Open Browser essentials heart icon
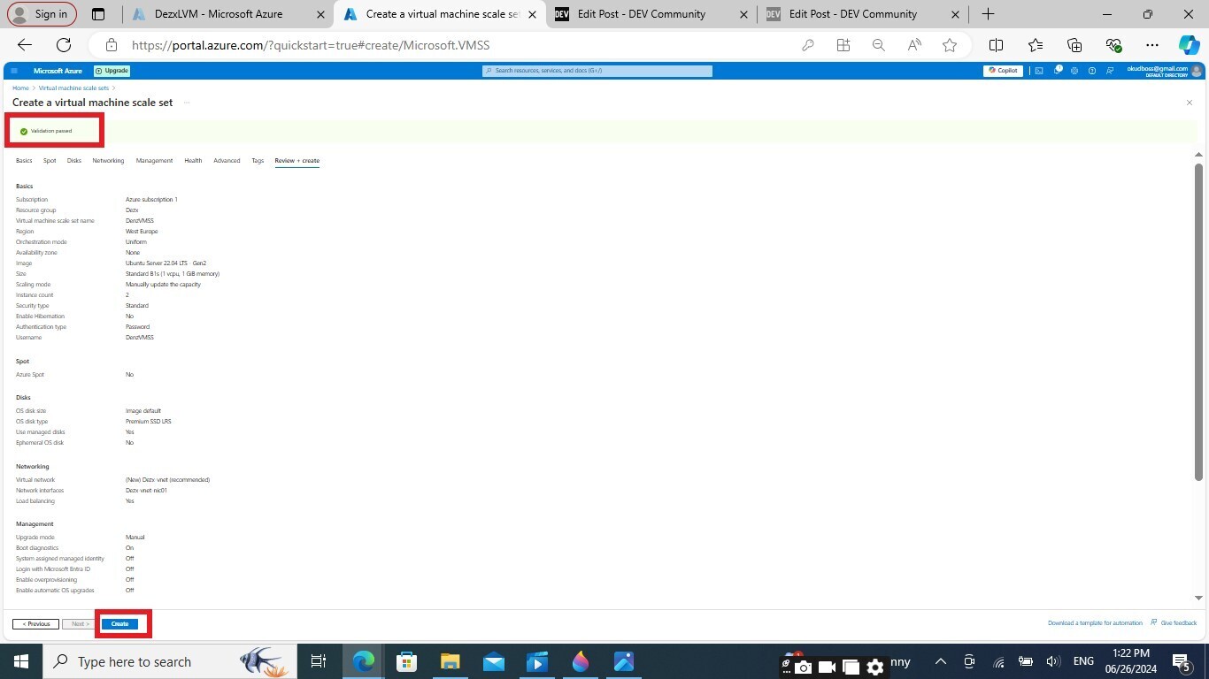The width and height of the screenshot is (1209, 679). (x=1113, y=45)
